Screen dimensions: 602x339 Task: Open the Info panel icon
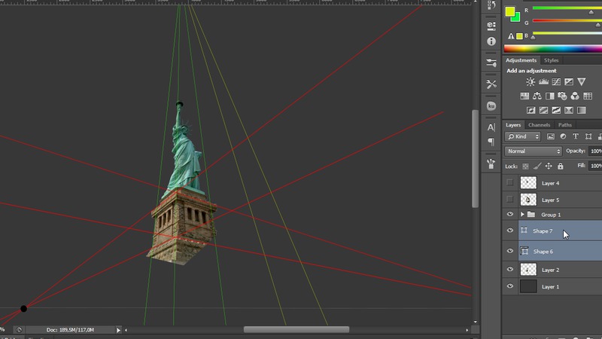point(491,41)
